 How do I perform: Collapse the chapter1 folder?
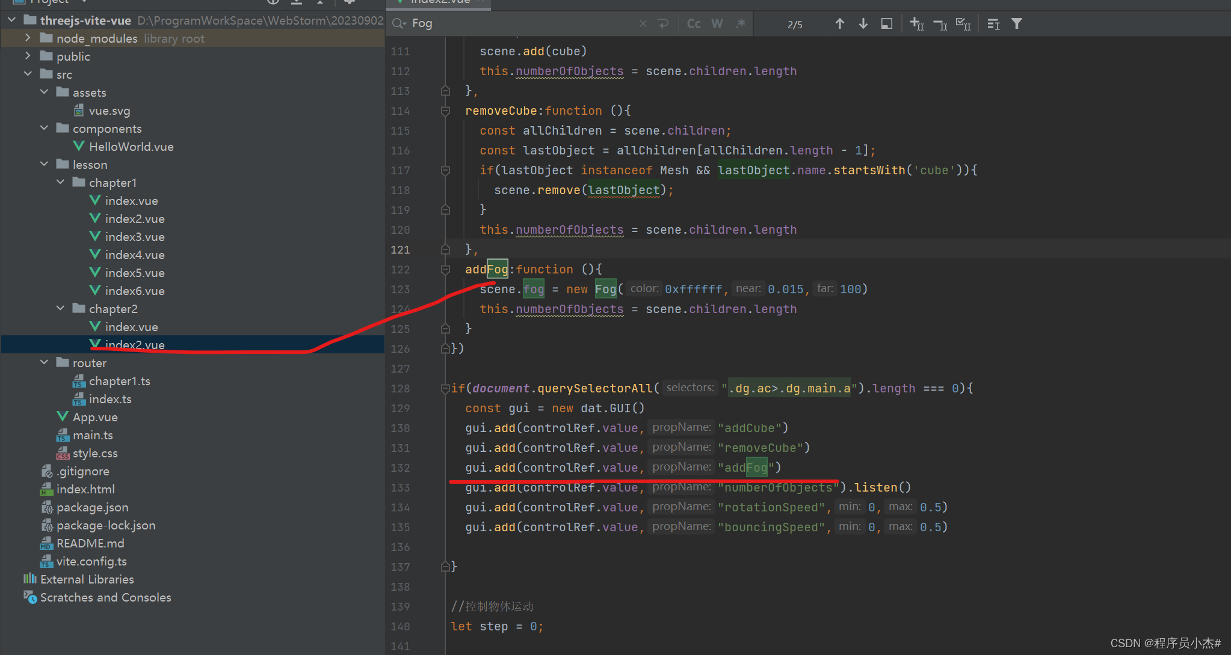click(x=60, y=182)
